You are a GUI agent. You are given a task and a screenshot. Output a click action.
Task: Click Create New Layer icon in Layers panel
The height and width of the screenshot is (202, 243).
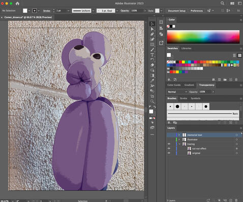pyautogui.click(x=231, y=200)
